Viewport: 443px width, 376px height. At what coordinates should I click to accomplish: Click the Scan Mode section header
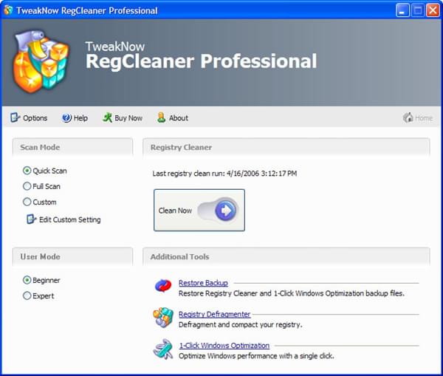coord(72,147)
